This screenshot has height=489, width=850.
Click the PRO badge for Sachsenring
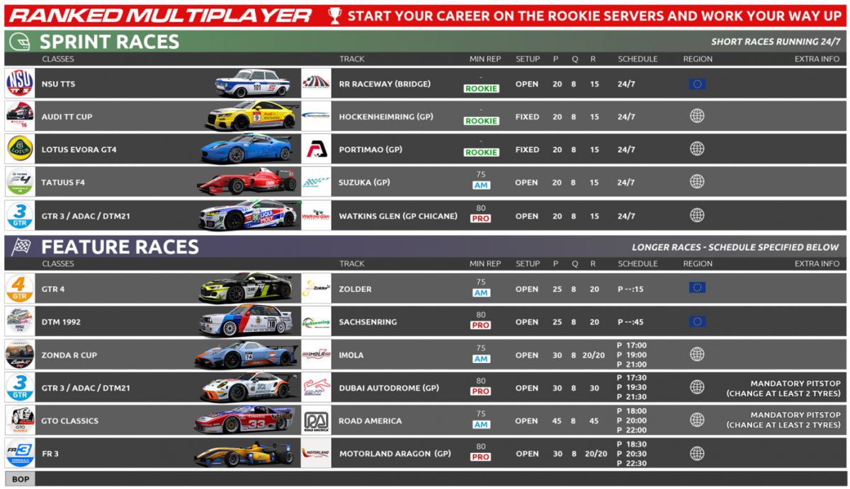(x=481, y=326)
